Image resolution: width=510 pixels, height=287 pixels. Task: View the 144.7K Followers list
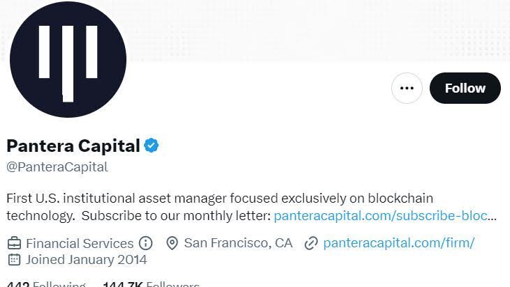[151, 284]
